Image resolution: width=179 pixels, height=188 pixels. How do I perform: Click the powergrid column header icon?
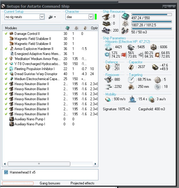[76, 28]
